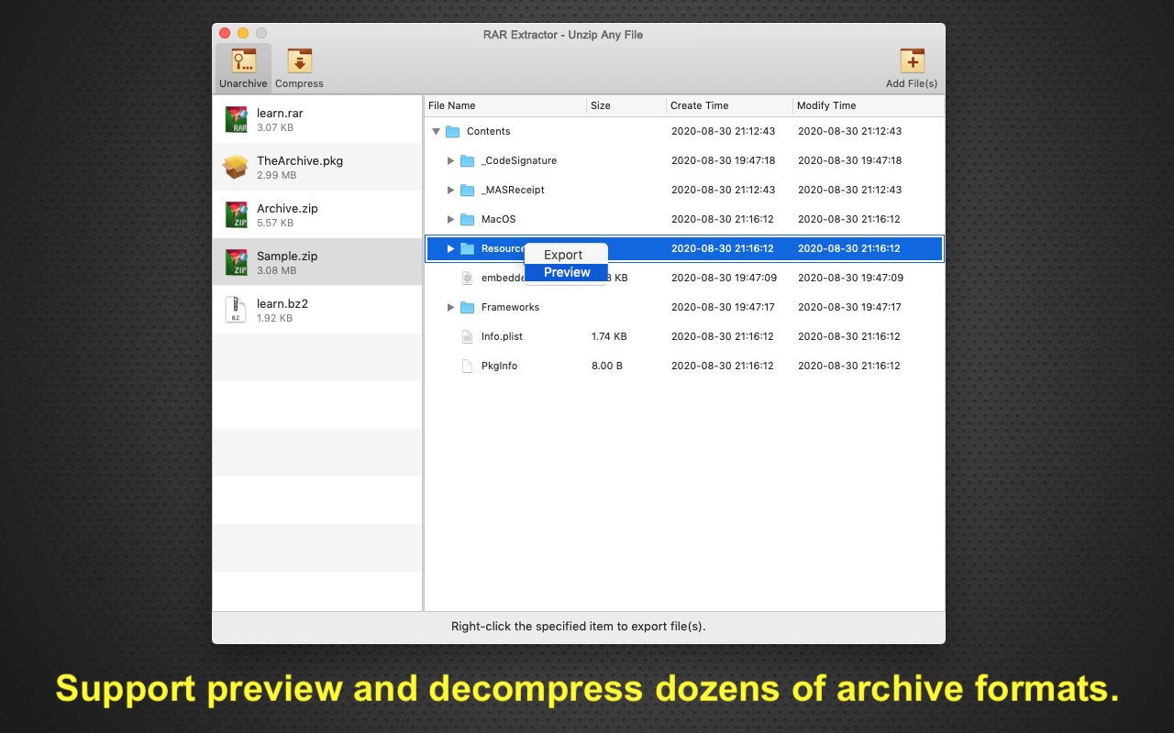Click the PkgInfo row name

tap(499, 366)
